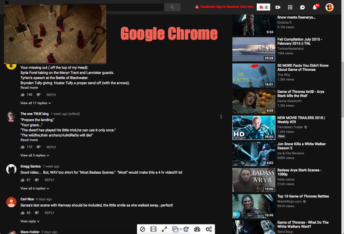Expand View all 17 replies
Image resolution: width=344 pixels, height=234 pixels.
click(x=36, y=103)
